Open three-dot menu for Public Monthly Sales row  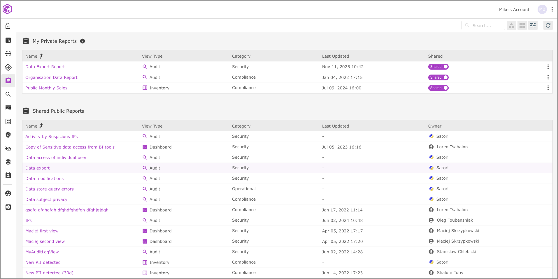(548, 88)
